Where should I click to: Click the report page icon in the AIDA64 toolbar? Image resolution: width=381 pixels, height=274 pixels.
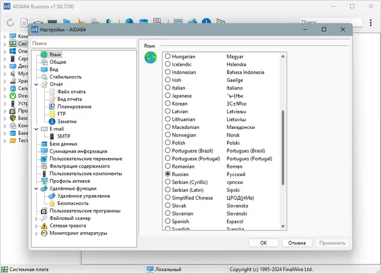pos(24,22)
